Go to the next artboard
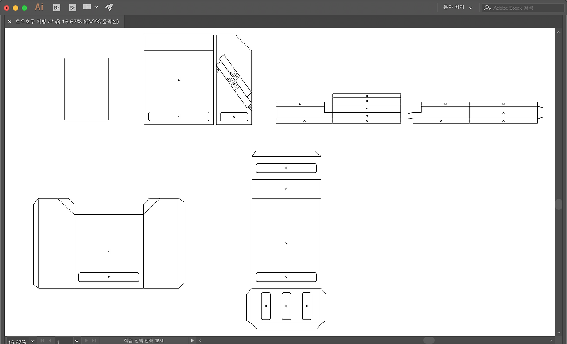567x344 pixels. (x=86, y=340)
